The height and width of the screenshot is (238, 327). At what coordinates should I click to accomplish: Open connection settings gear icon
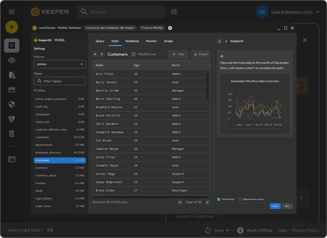click(x=170, y=28)
